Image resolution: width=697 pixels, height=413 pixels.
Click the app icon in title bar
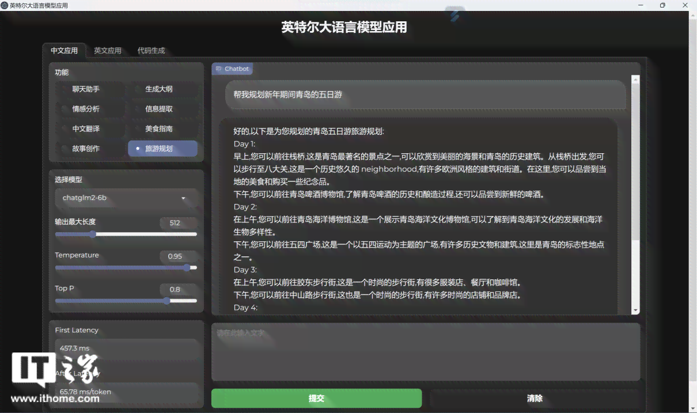click(5, 5)
